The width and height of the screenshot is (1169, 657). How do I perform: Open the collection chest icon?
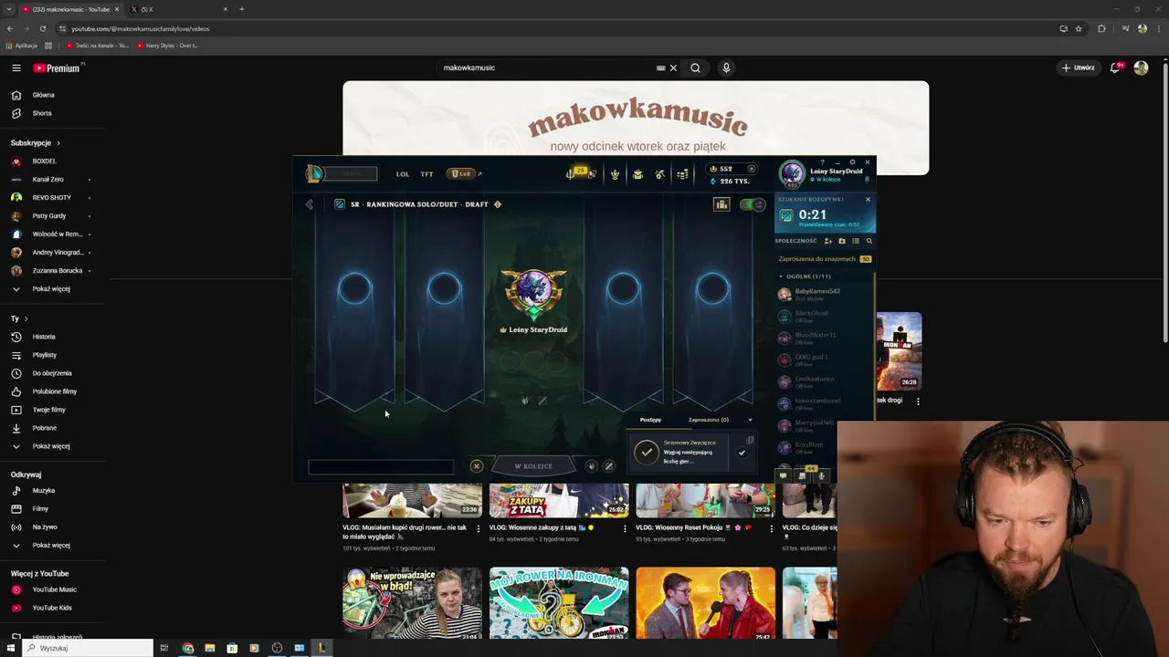[x=637, y=174]
